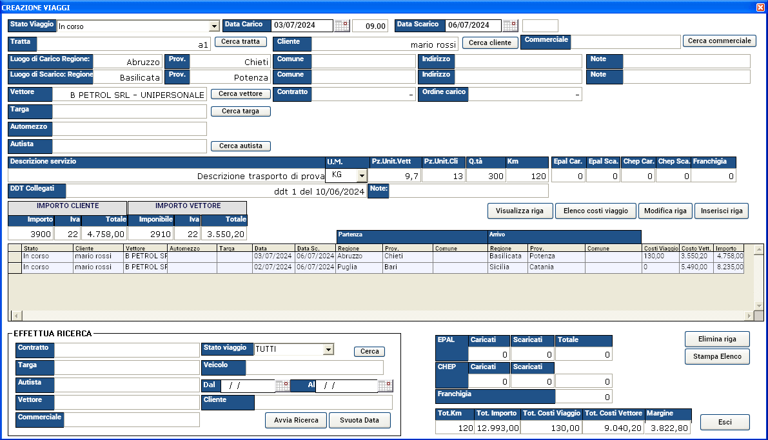Open the Al date calendar icon
Viewport: 768px width, 440px height.
[385, 386]
